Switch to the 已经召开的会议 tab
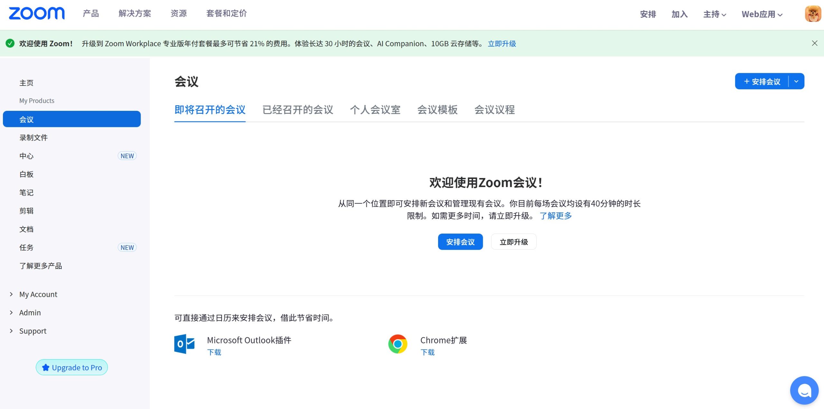 tap(298, 110)
